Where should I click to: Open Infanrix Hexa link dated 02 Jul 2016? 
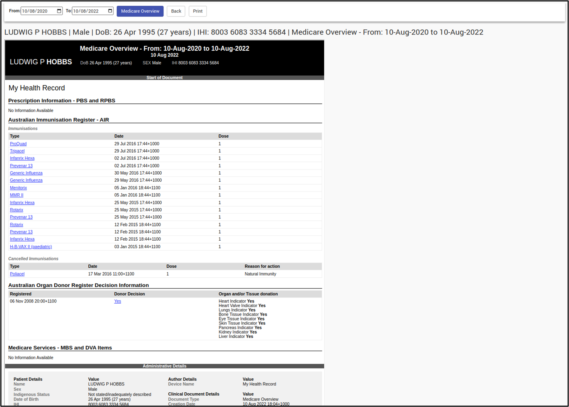(22, 158)
